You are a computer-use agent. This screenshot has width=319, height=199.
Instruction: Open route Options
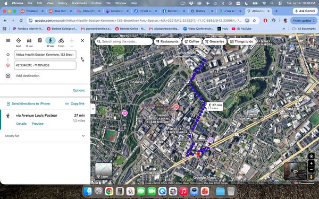coord(79,90)
